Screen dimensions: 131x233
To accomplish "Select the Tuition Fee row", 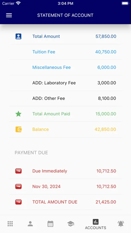I will [65, 52].
